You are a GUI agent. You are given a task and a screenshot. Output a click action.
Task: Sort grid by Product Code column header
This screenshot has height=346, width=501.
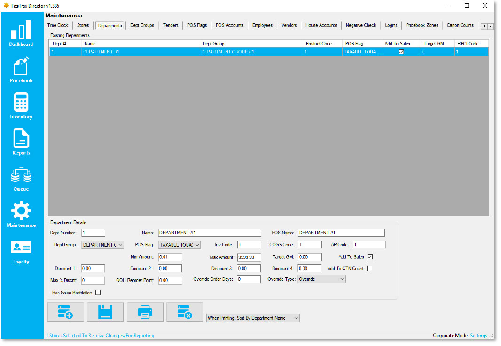(x=323, y=43)
